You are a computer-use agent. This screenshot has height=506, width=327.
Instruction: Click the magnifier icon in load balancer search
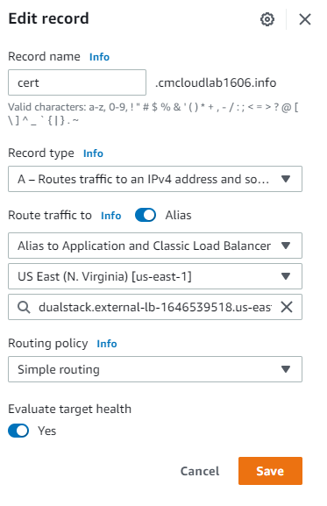[x=24, y=307]
